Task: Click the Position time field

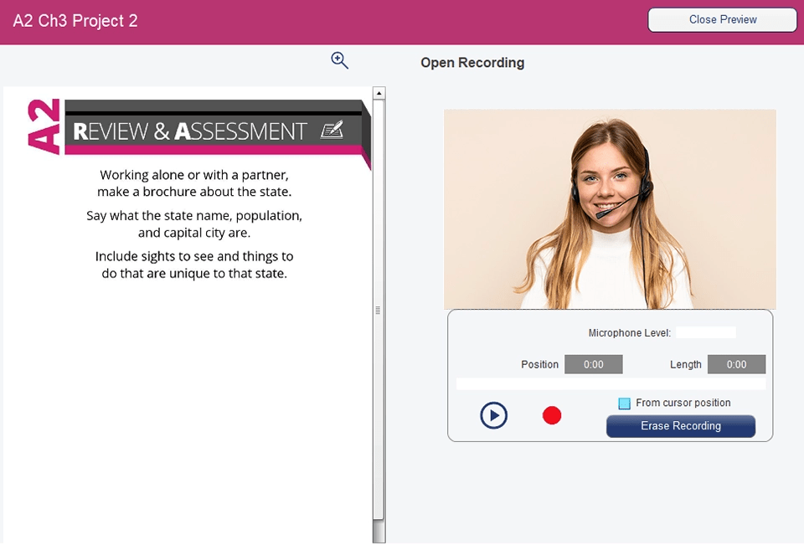Action: coord(593,364)
